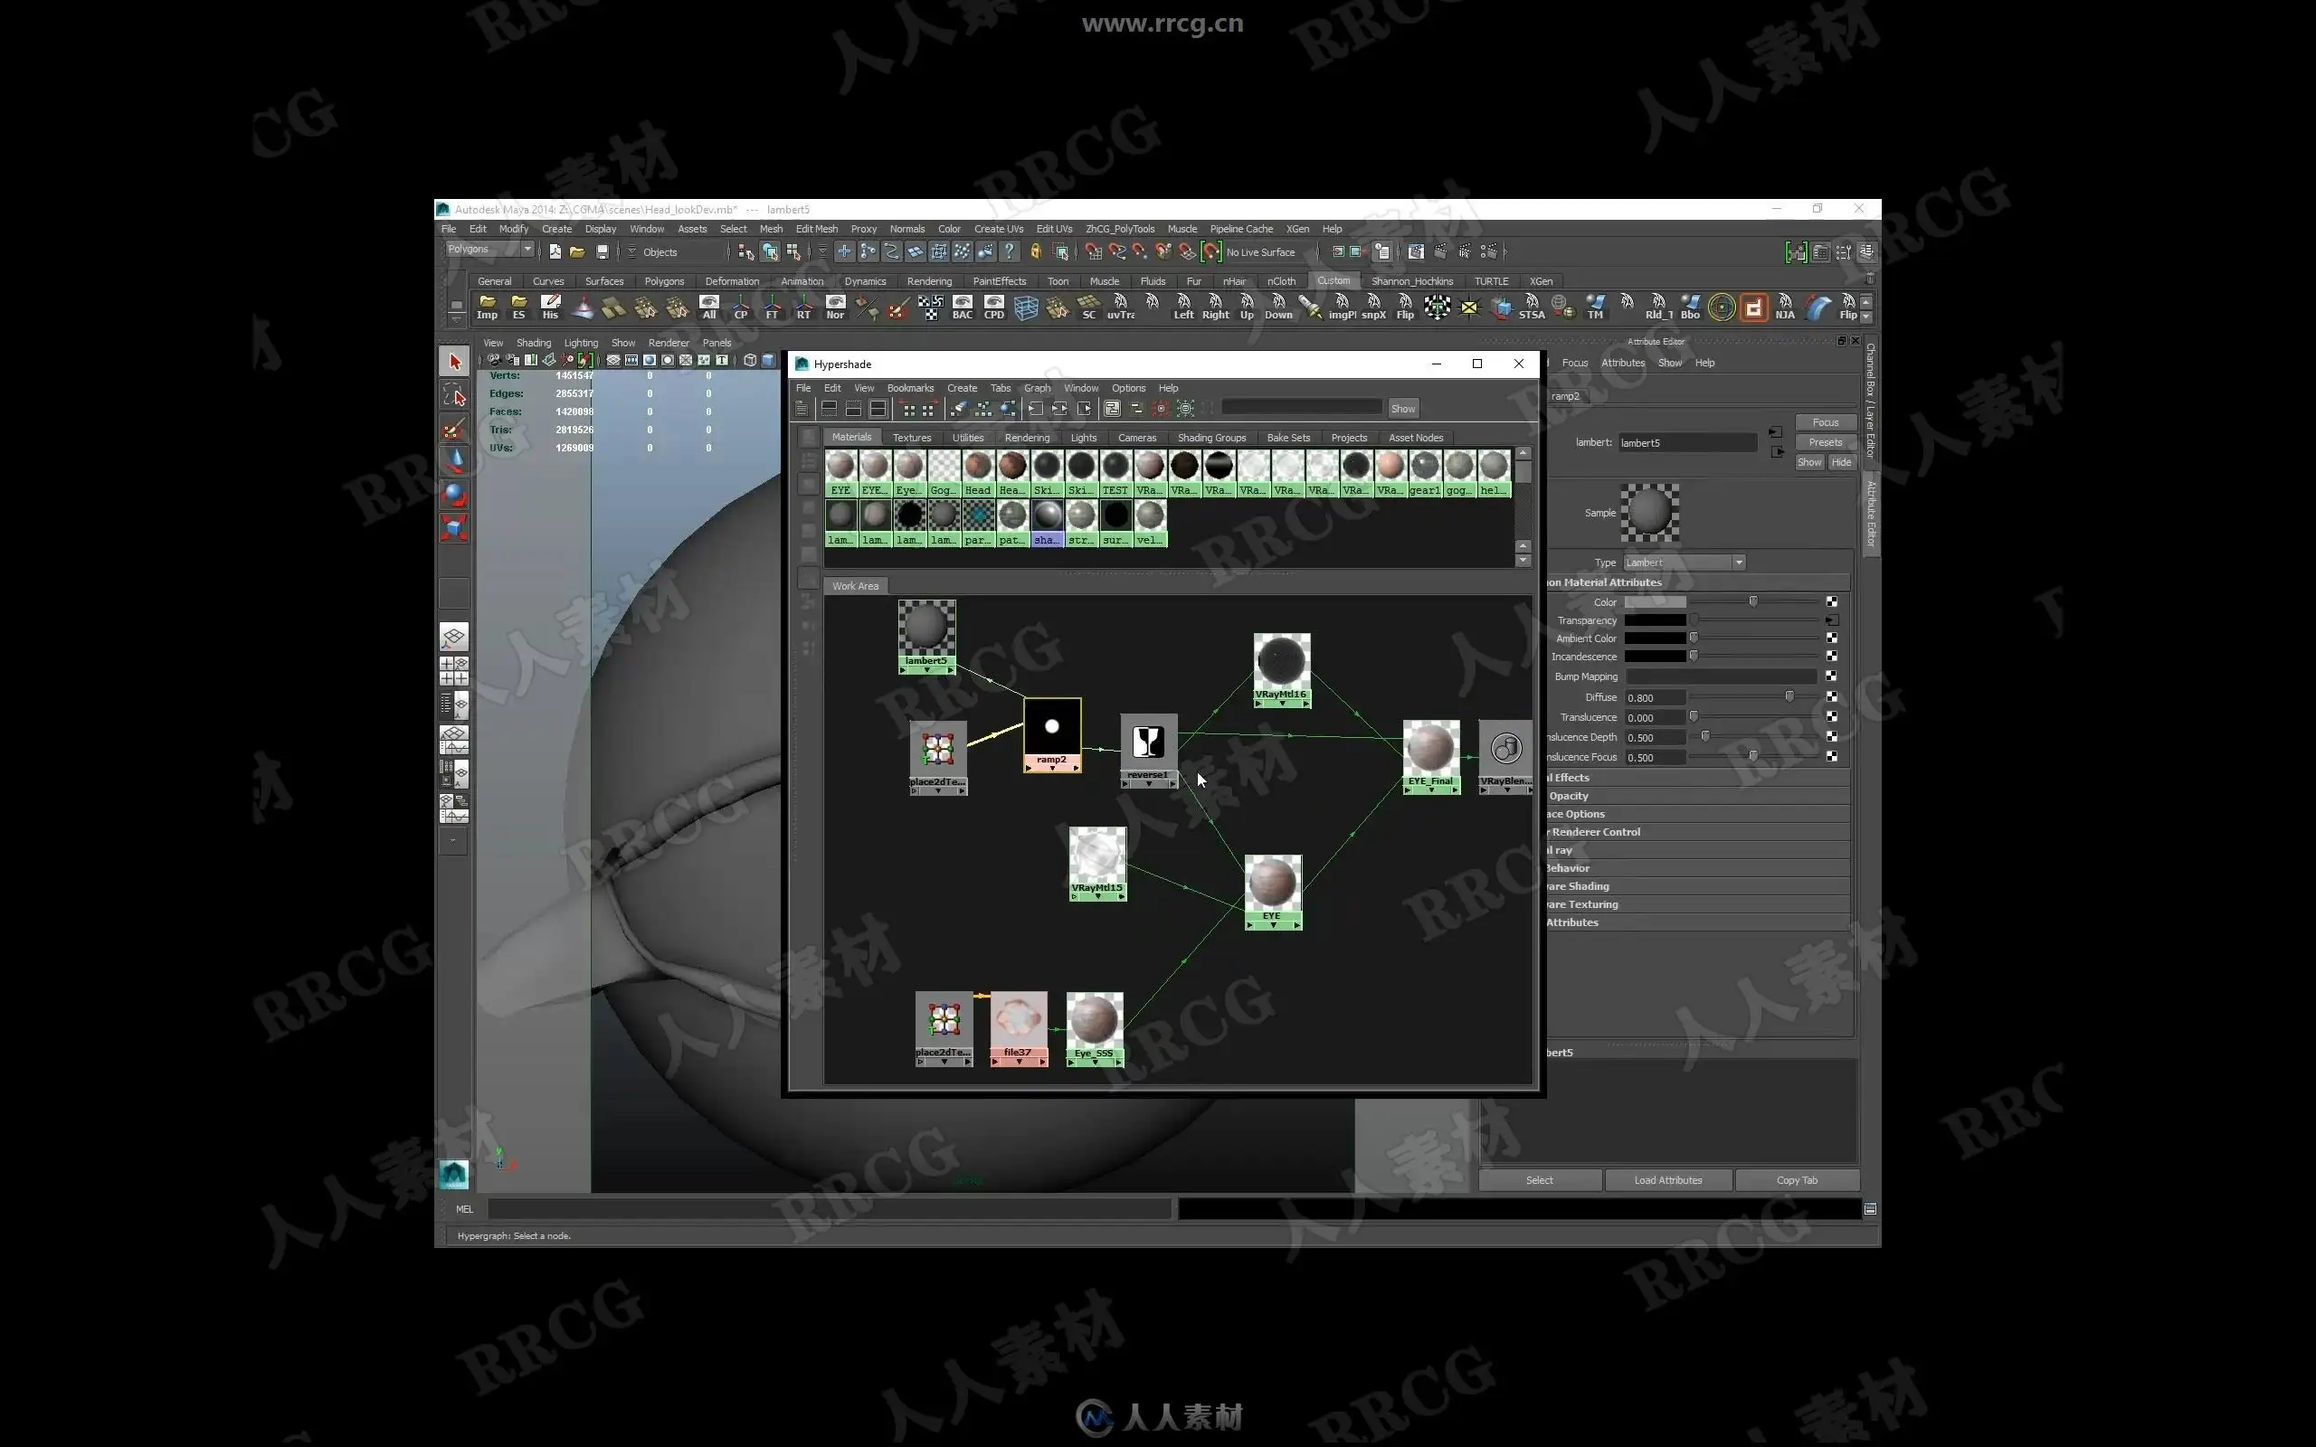Click the VRayBlend node in Work Area
Image resolution: width=2316 pixels, height=1447 pixels.
pyautogui.click(x=1505, y=756)
